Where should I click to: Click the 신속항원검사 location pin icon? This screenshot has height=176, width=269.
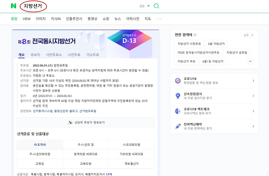point(178,96)
